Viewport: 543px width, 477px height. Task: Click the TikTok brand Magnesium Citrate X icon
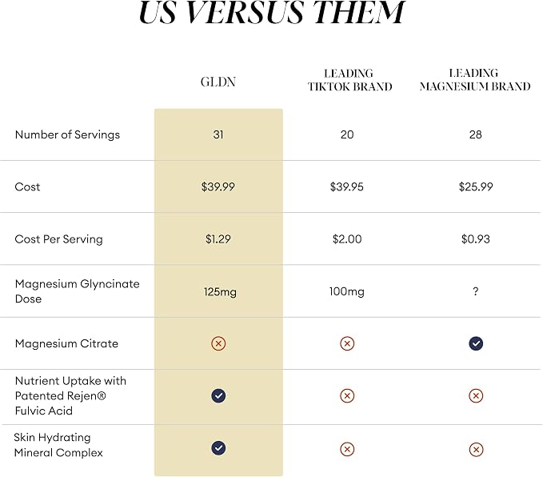tap(347, 343)
